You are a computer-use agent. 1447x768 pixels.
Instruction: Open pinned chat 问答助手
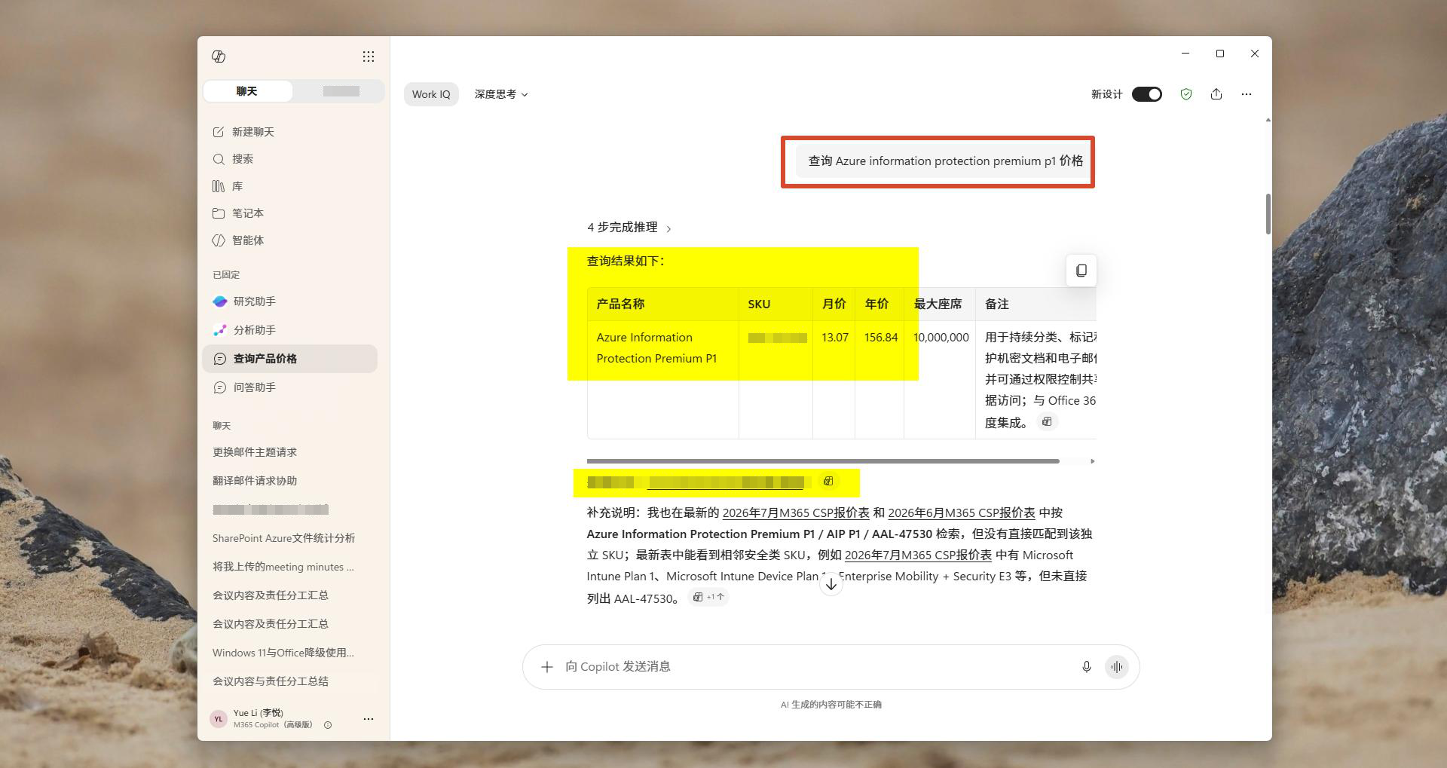(x=289, y=387)
